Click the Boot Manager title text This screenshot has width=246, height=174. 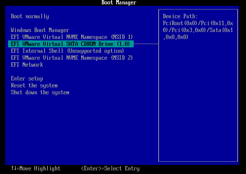click(119, 3)
